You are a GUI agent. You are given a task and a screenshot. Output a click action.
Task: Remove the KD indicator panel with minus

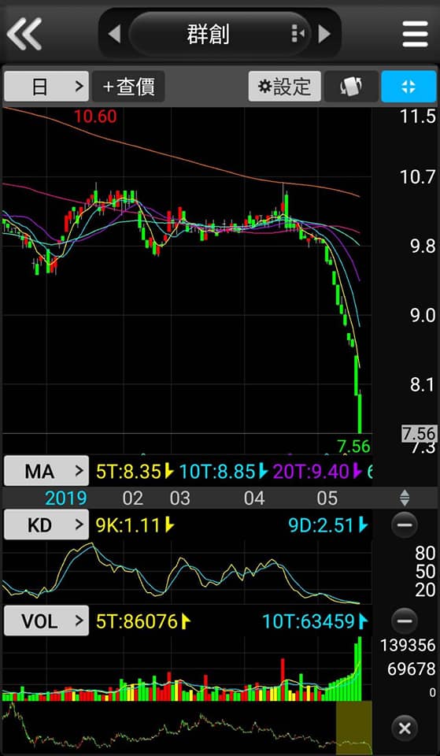pyautogui.click(x=405, y=525)
